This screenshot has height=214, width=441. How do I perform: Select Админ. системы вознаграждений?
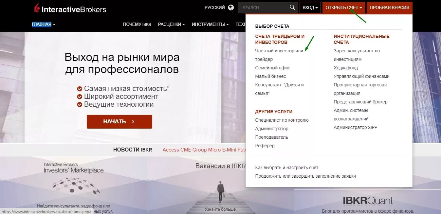[351, 115]
